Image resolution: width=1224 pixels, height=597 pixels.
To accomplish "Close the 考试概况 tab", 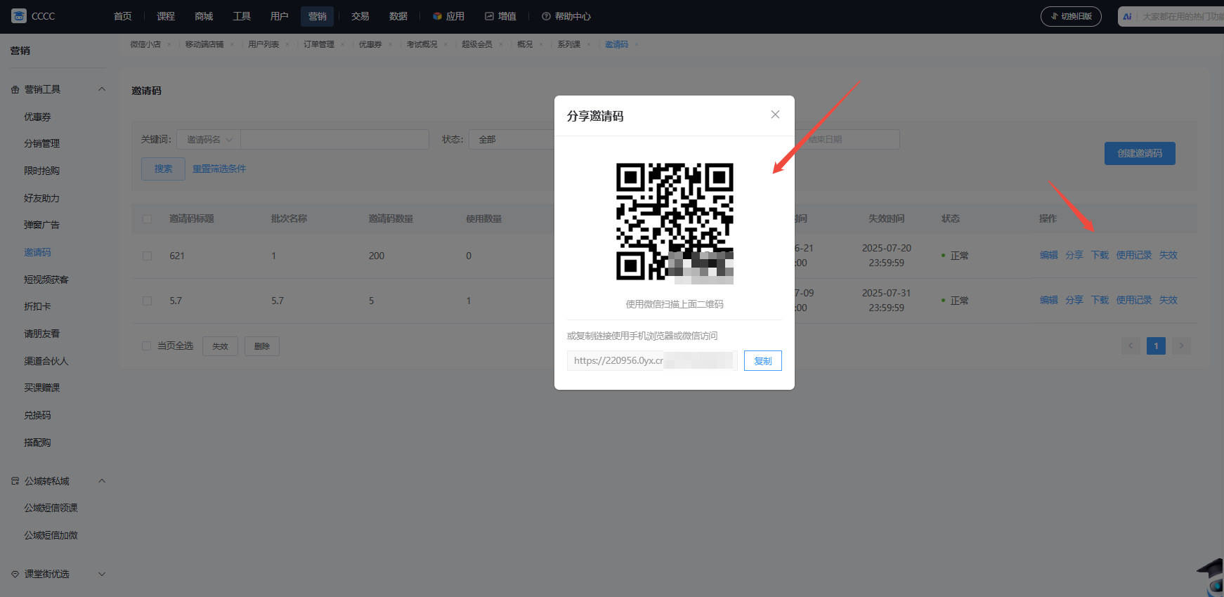I will (x=445, y=44).
